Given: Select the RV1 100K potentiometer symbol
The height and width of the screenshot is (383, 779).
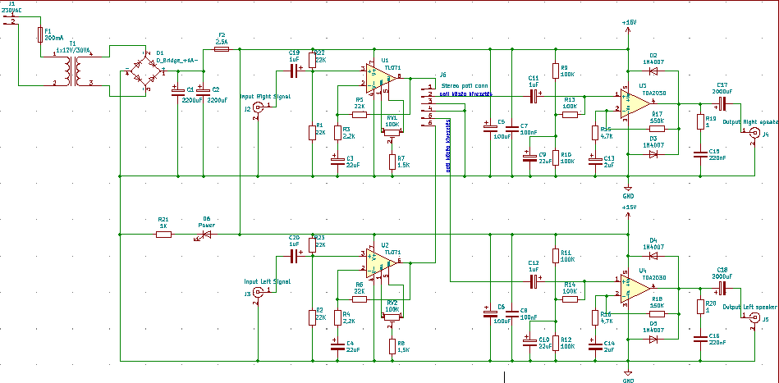Looking at the screenshot, I should point(392,132).
